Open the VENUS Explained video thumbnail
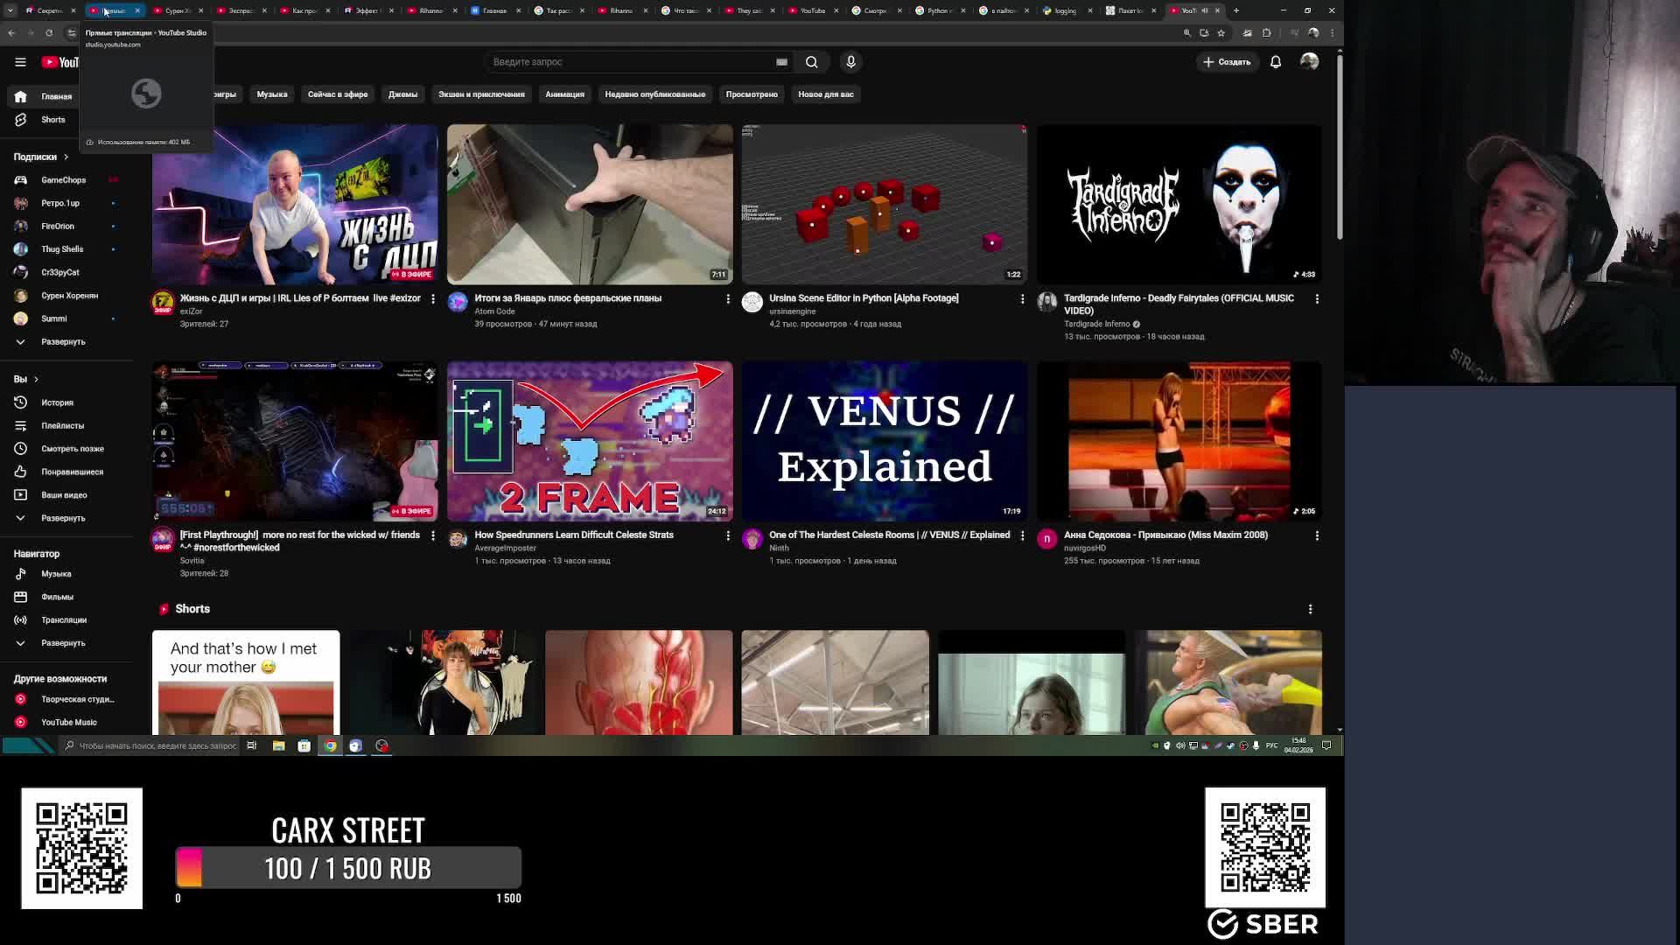The image size is (1680, 945). [x=884, y=441]
